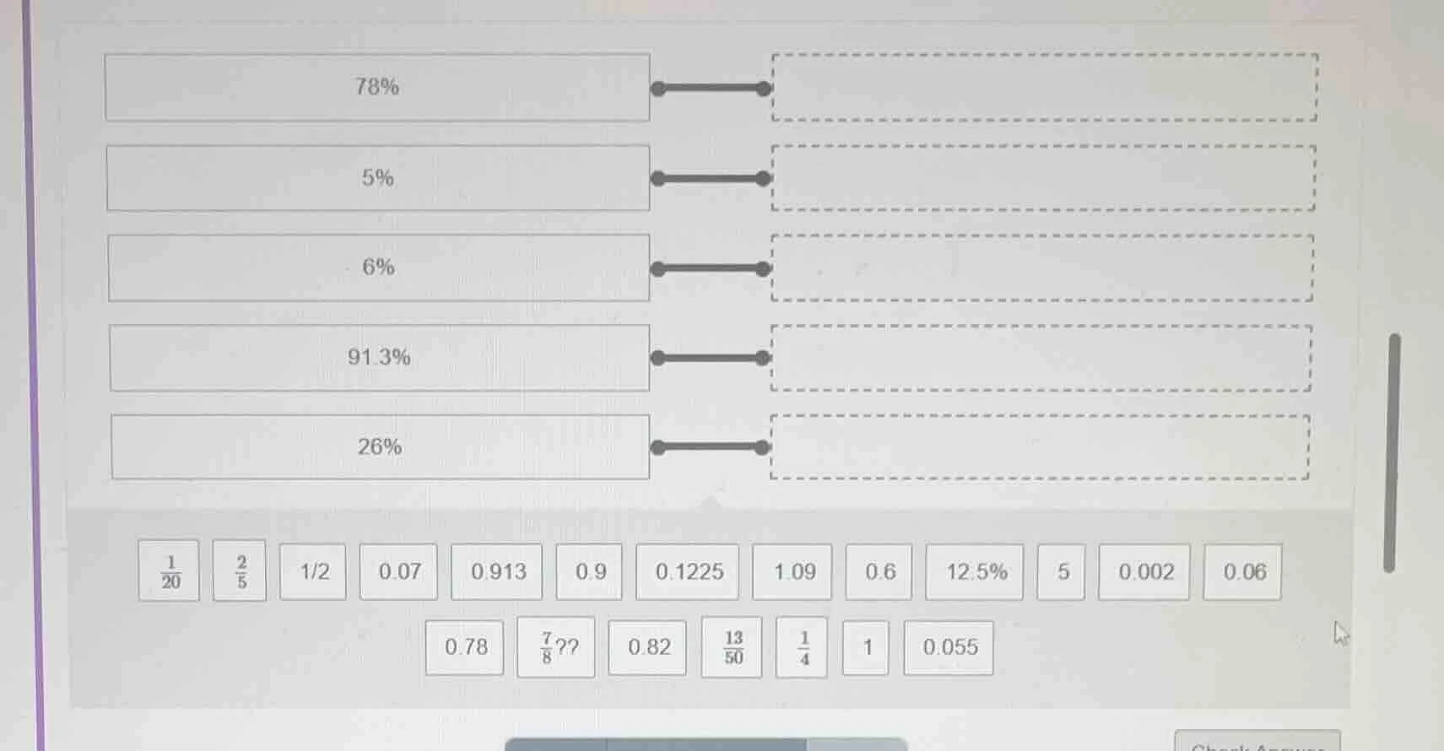Click the 91.3% question box
Viewport: 1444px width, 751px height.
tap(376, 357)
